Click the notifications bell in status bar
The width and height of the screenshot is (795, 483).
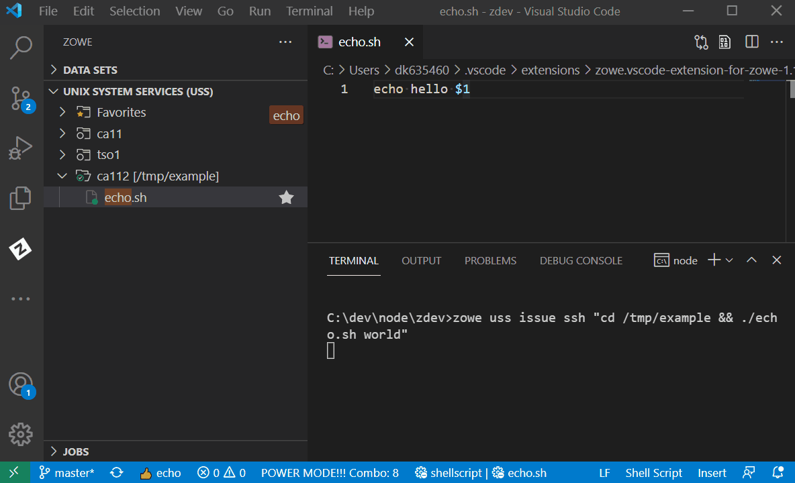[x=779, y=472]
